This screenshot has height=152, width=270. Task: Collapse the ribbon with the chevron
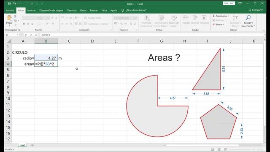tap(264, 30)
